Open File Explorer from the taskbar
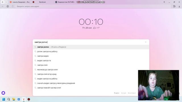This screenshot has width=182, height=102. 14,99
